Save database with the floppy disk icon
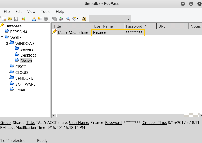 coord(16,19)
